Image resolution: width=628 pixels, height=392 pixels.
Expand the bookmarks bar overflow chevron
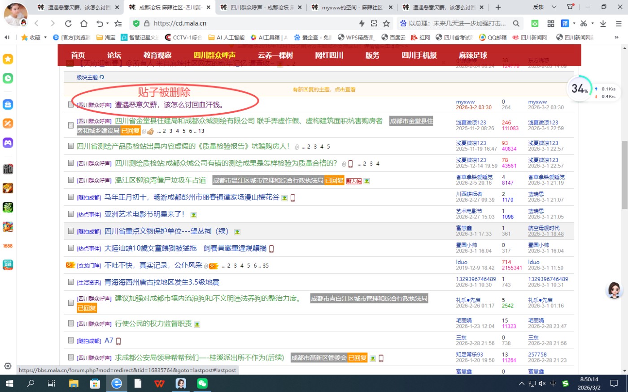[616, 38]
